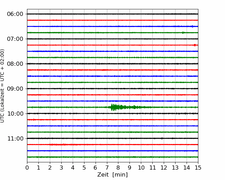This screenshot has width=225, height=180.
Task: Click the 10:00 time axis label
Action: [15, 114]
